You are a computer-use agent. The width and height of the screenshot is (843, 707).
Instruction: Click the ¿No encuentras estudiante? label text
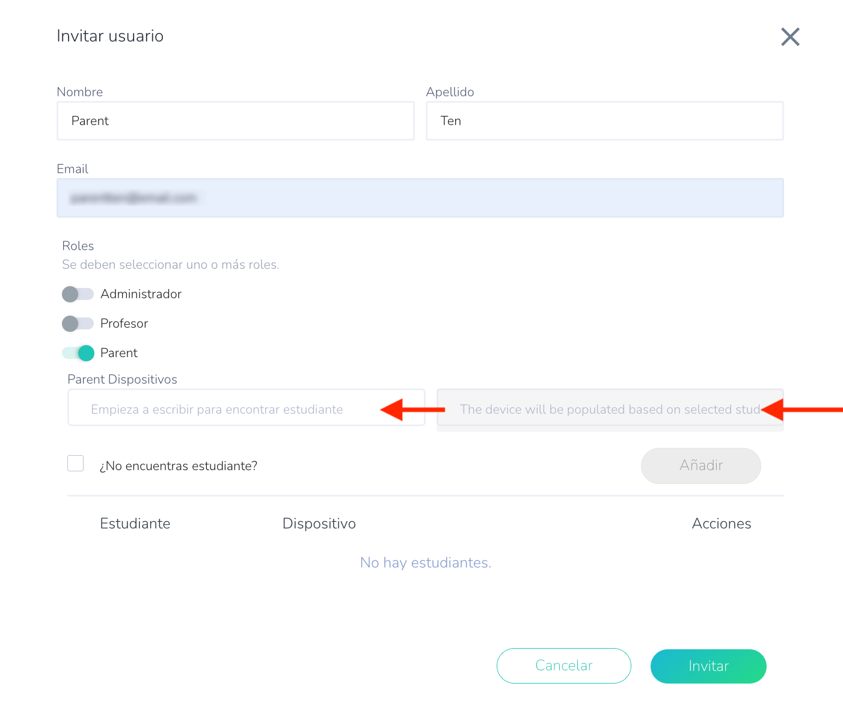tap(179, 466)
